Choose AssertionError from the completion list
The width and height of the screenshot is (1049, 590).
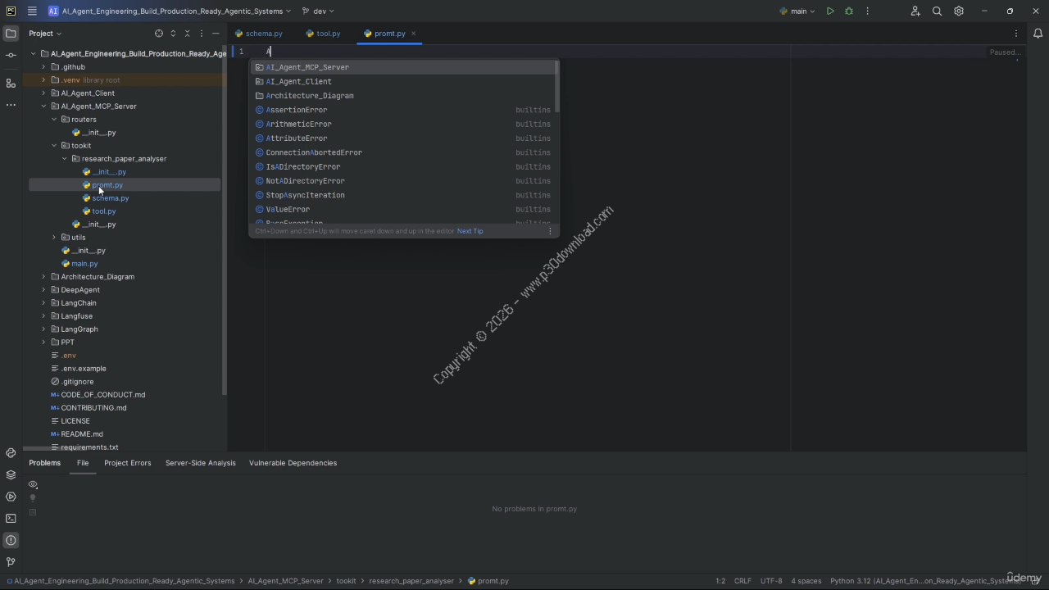click(x=297, y=110)
